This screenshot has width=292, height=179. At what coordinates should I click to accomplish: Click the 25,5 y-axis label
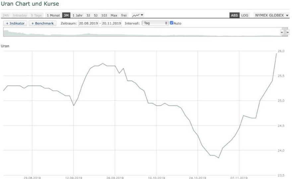tap(281, 76)
